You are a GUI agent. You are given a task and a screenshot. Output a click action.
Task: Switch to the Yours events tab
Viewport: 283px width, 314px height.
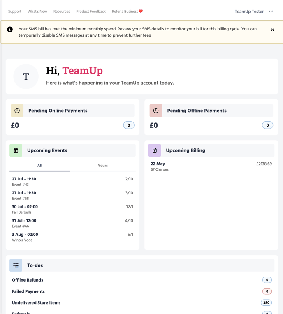point(103,166)
